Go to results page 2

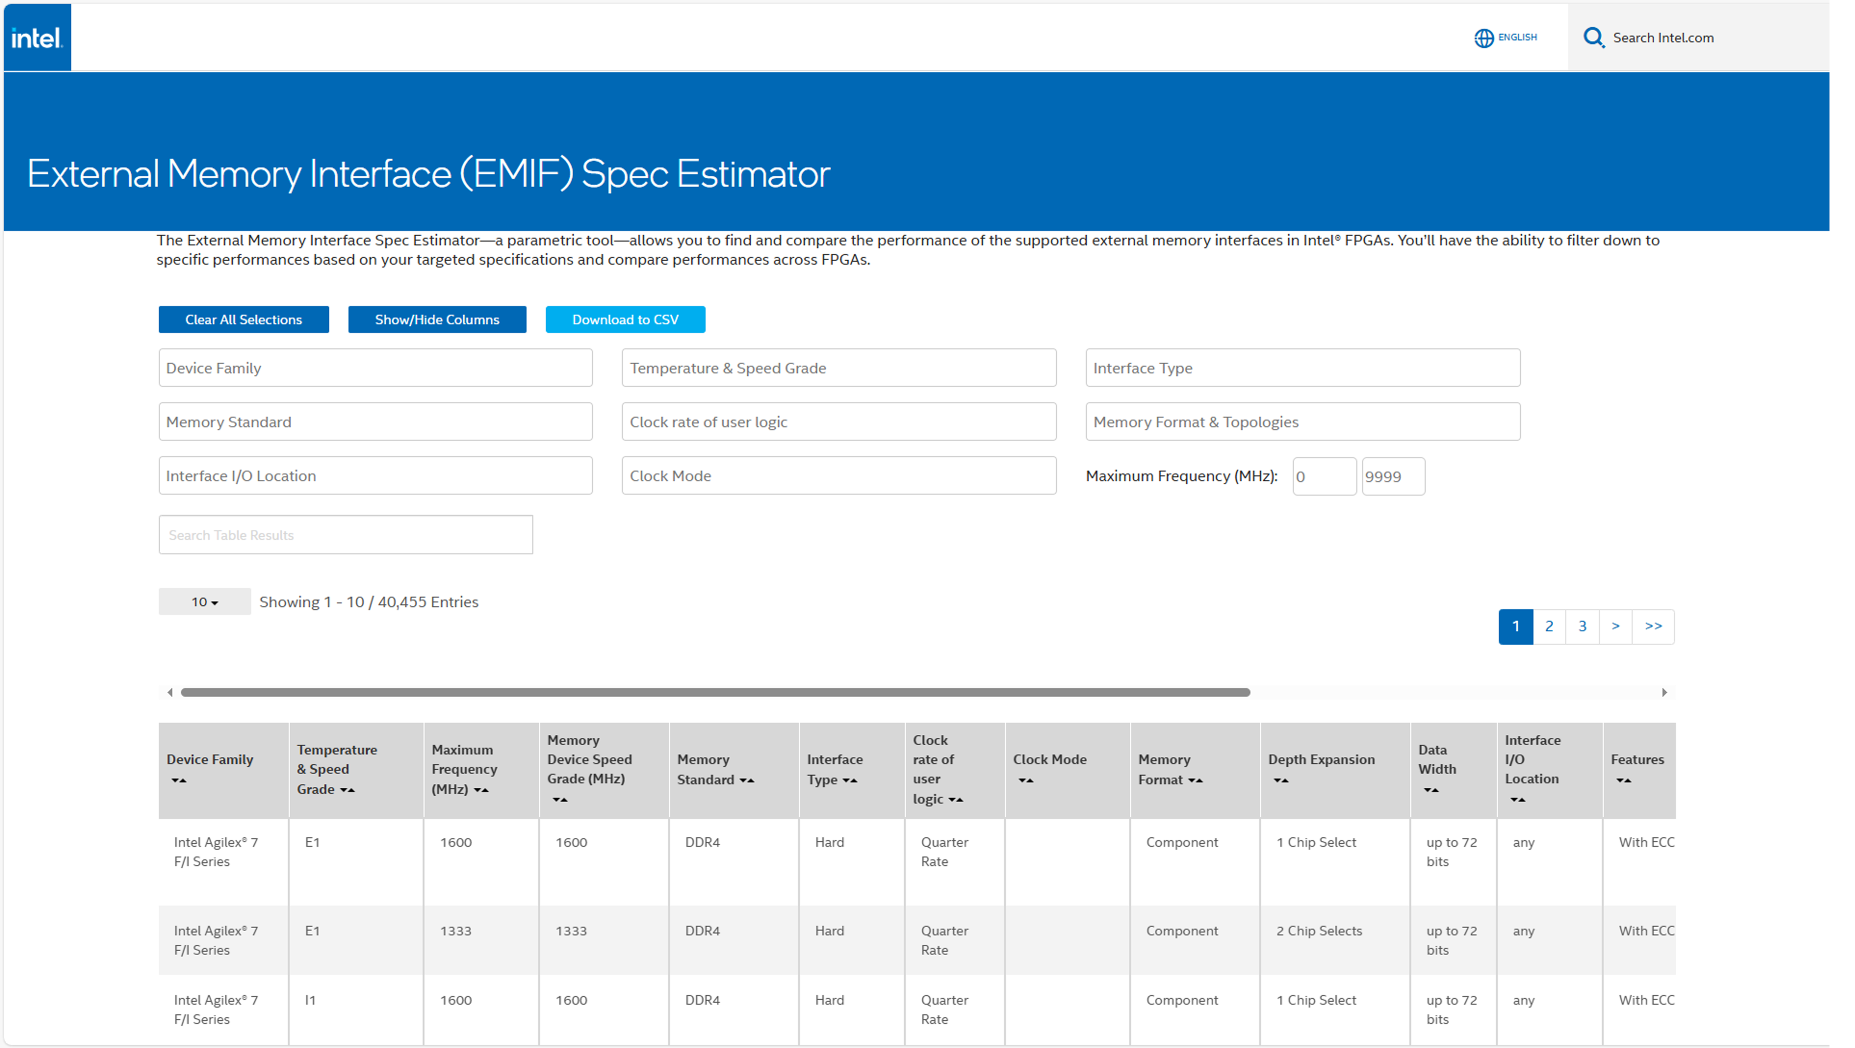point(1549,626)
